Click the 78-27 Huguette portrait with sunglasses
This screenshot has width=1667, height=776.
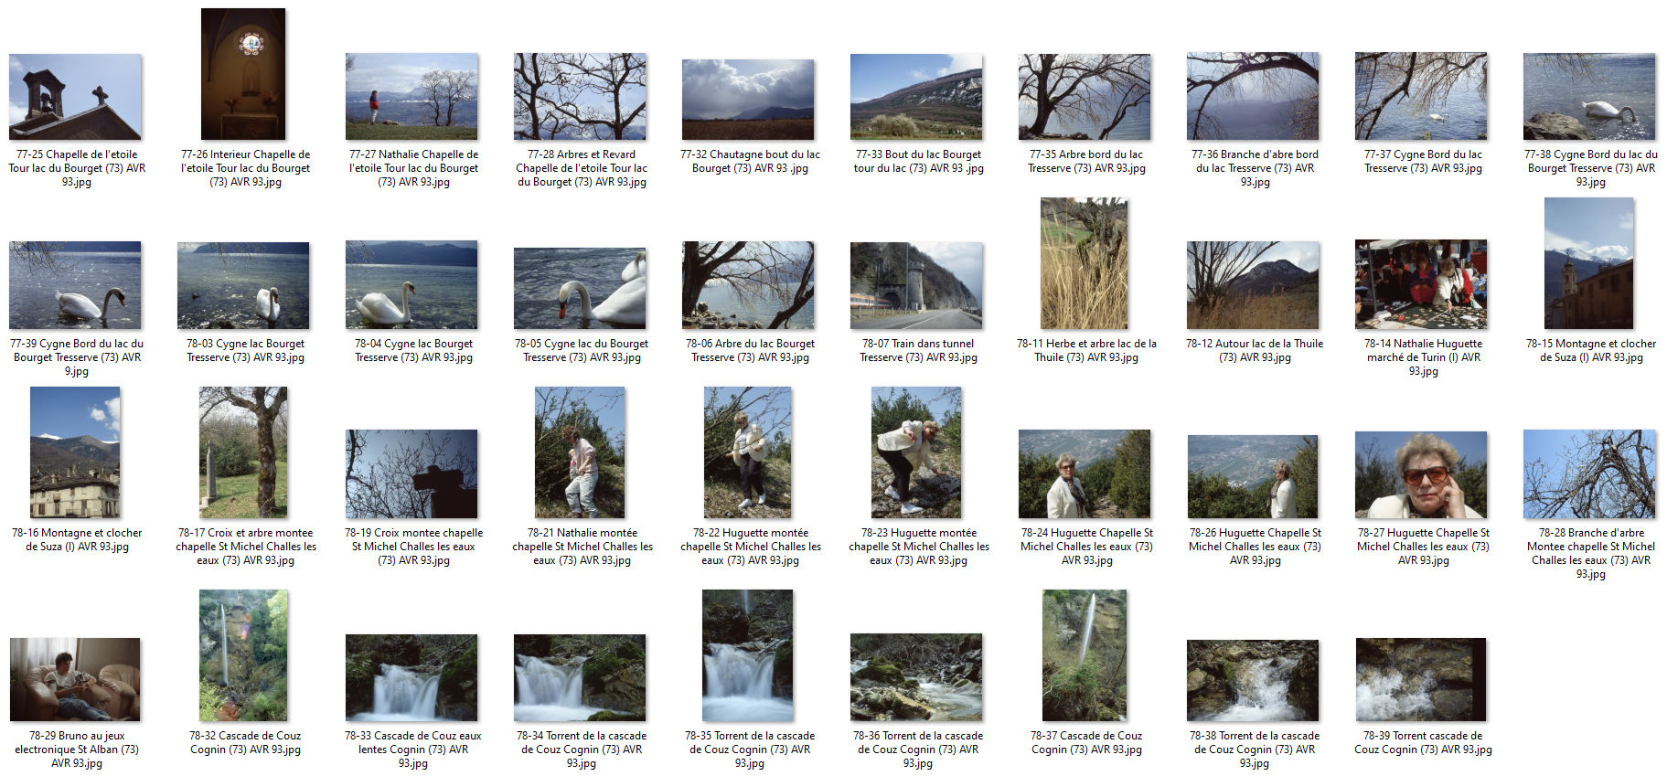click(1421, 474)
